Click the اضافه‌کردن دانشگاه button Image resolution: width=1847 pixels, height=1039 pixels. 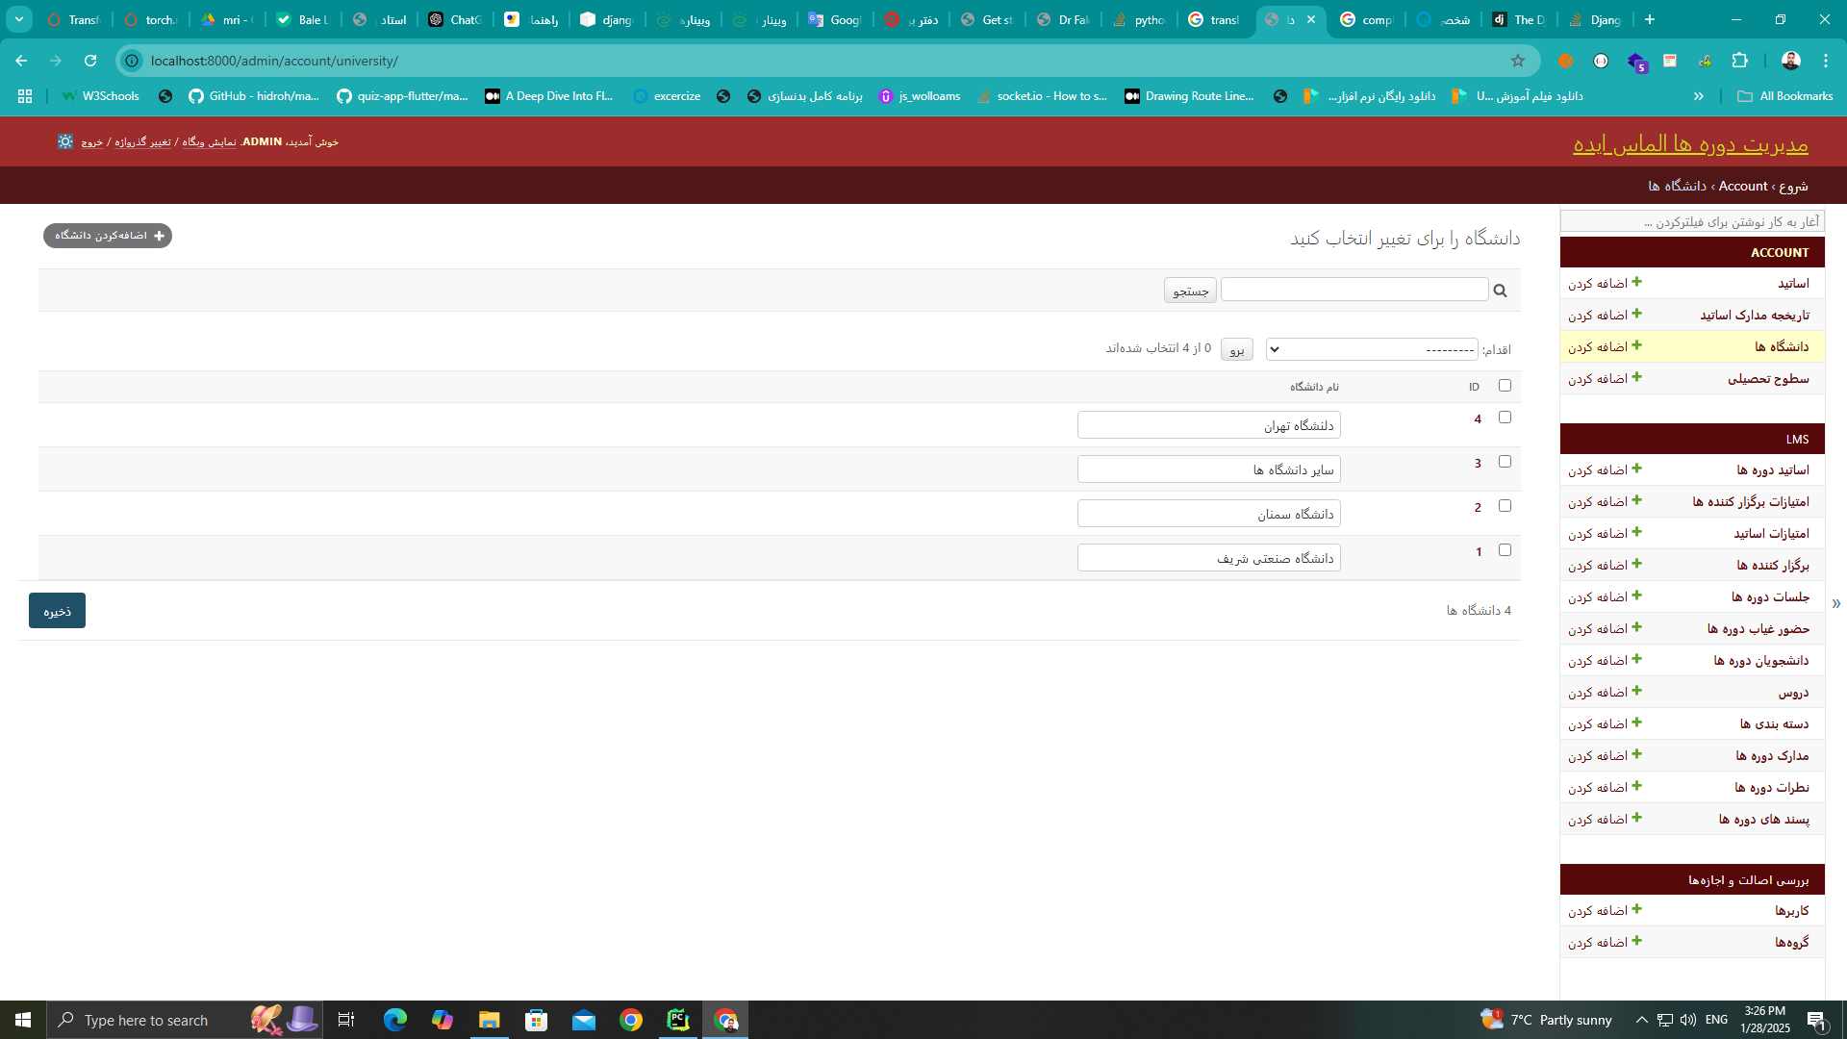[x=108, y=236]
